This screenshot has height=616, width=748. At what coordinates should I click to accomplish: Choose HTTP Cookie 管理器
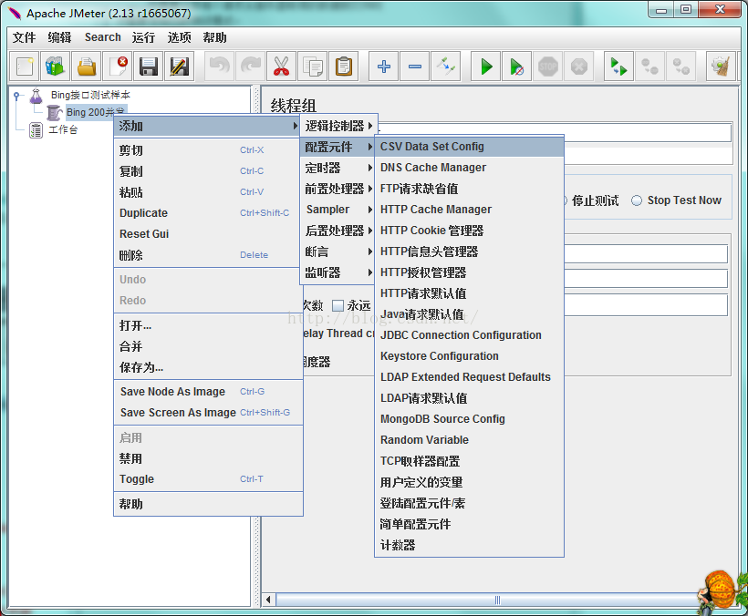click(470, 231)
